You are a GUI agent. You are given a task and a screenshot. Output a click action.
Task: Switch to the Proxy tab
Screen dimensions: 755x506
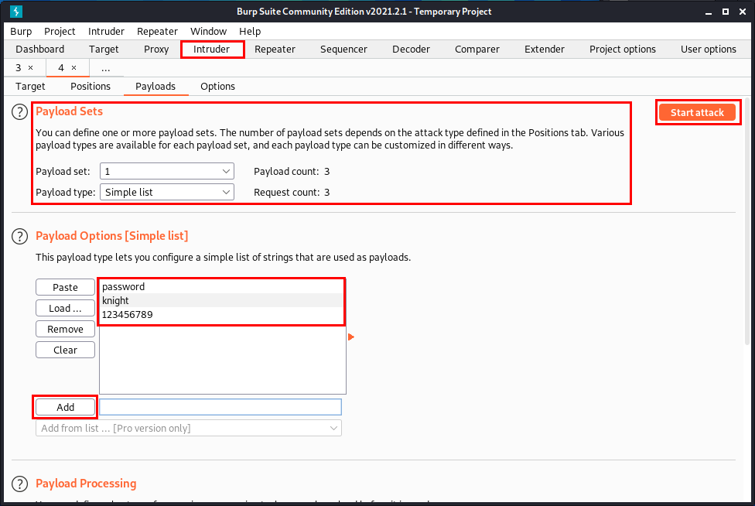point(156,49)
